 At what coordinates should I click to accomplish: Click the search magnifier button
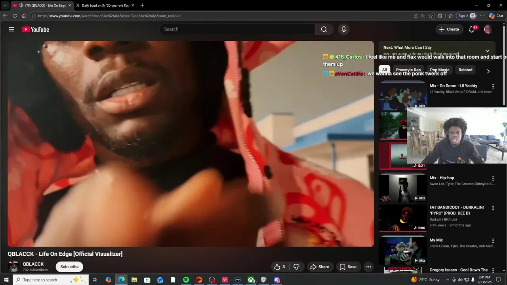click(x=324, y=29)
